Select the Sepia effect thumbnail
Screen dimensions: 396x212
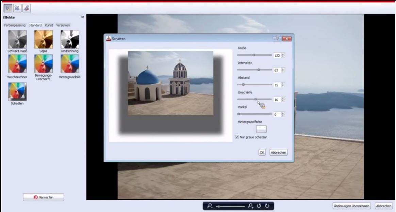click(x=43, y=40)
